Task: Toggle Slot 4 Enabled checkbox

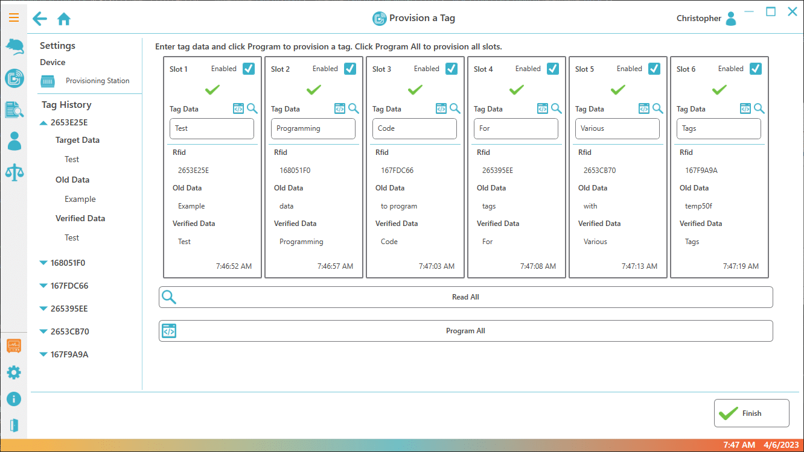Action: (x=553, y=69)
